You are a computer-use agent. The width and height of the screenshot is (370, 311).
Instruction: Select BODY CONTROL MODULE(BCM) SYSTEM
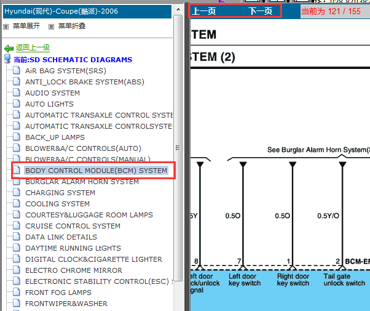96,171
